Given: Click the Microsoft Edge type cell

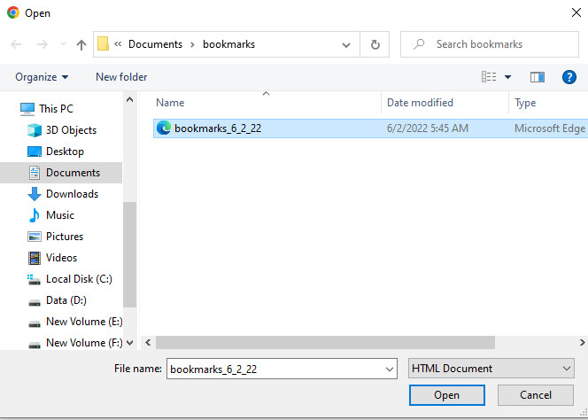Looking at the screenshot, I should tap(550, 128).
